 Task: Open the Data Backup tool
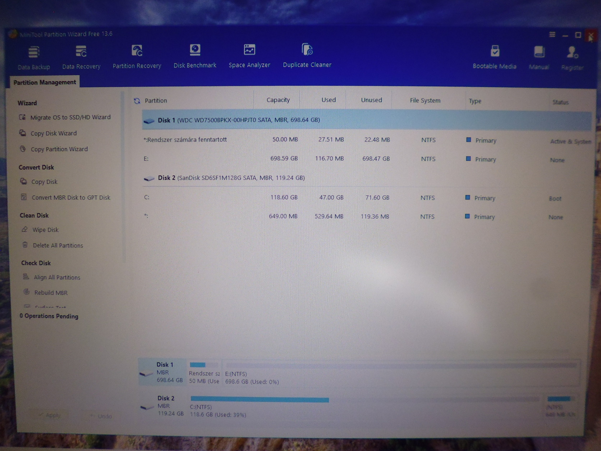point(34,58)
